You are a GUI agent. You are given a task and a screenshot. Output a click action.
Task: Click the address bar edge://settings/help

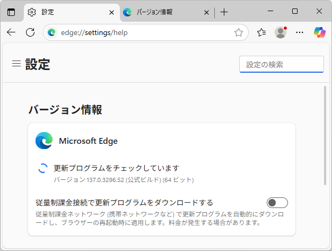coord(146,32)
